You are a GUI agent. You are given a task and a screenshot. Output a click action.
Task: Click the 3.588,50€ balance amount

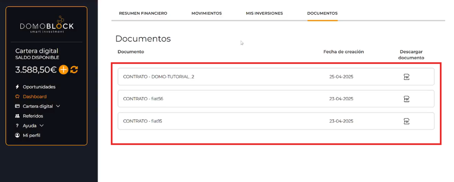tap(36, 70)
